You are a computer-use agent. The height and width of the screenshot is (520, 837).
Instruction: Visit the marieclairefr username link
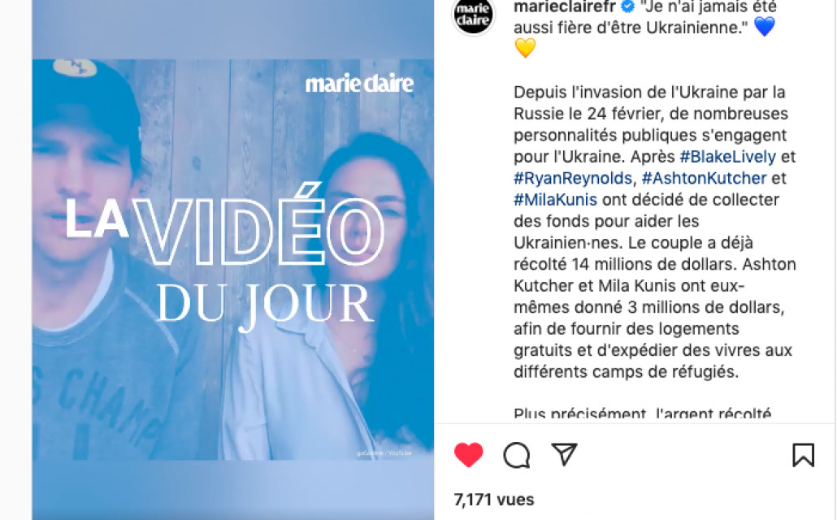564,7
